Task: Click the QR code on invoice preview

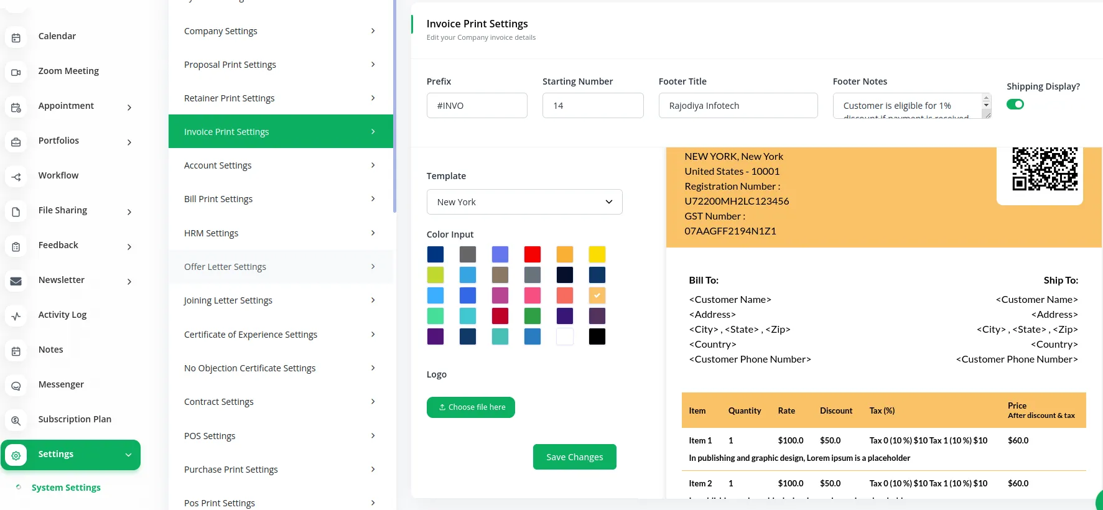Action: [x=1045, y=168]
